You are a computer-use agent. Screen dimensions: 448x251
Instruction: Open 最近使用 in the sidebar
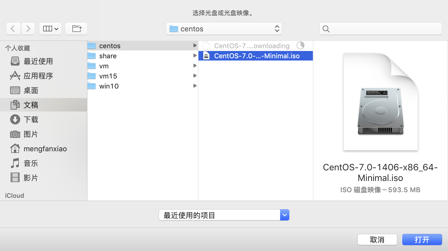pos(38,61)
